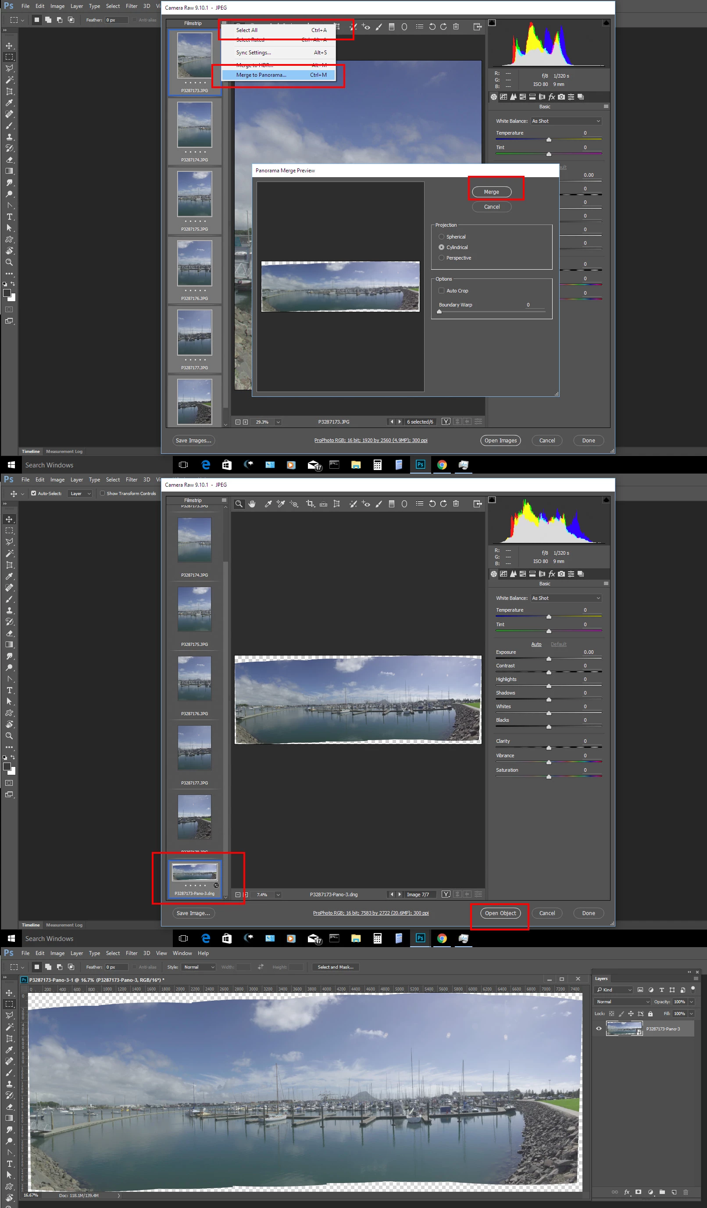Filter Layers panel by adjustment layers icon
The image size is (707, 1208).
point(651,989)
